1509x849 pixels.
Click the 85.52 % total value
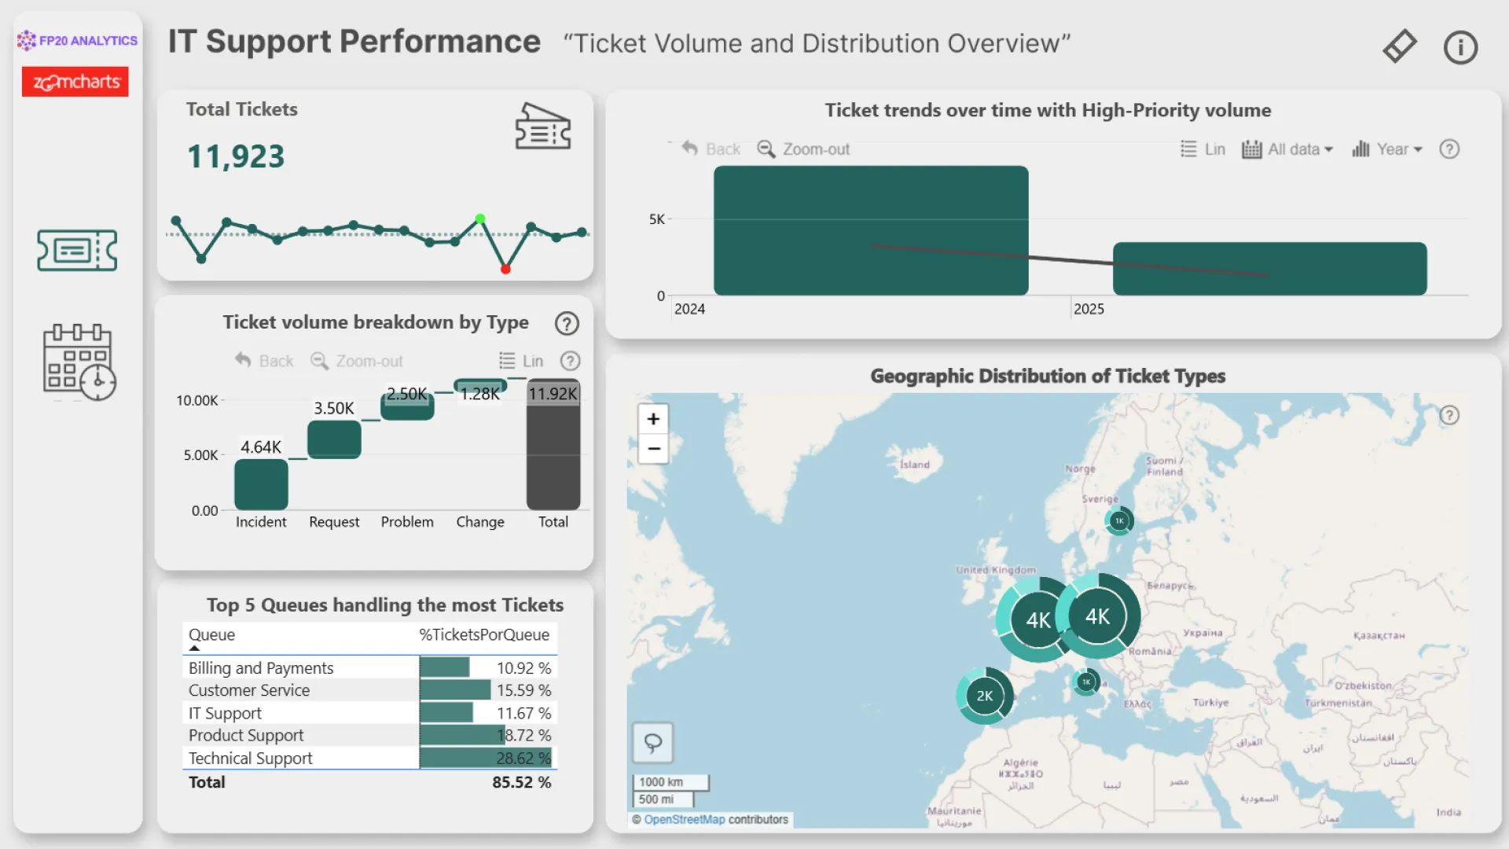click(522, 782)
